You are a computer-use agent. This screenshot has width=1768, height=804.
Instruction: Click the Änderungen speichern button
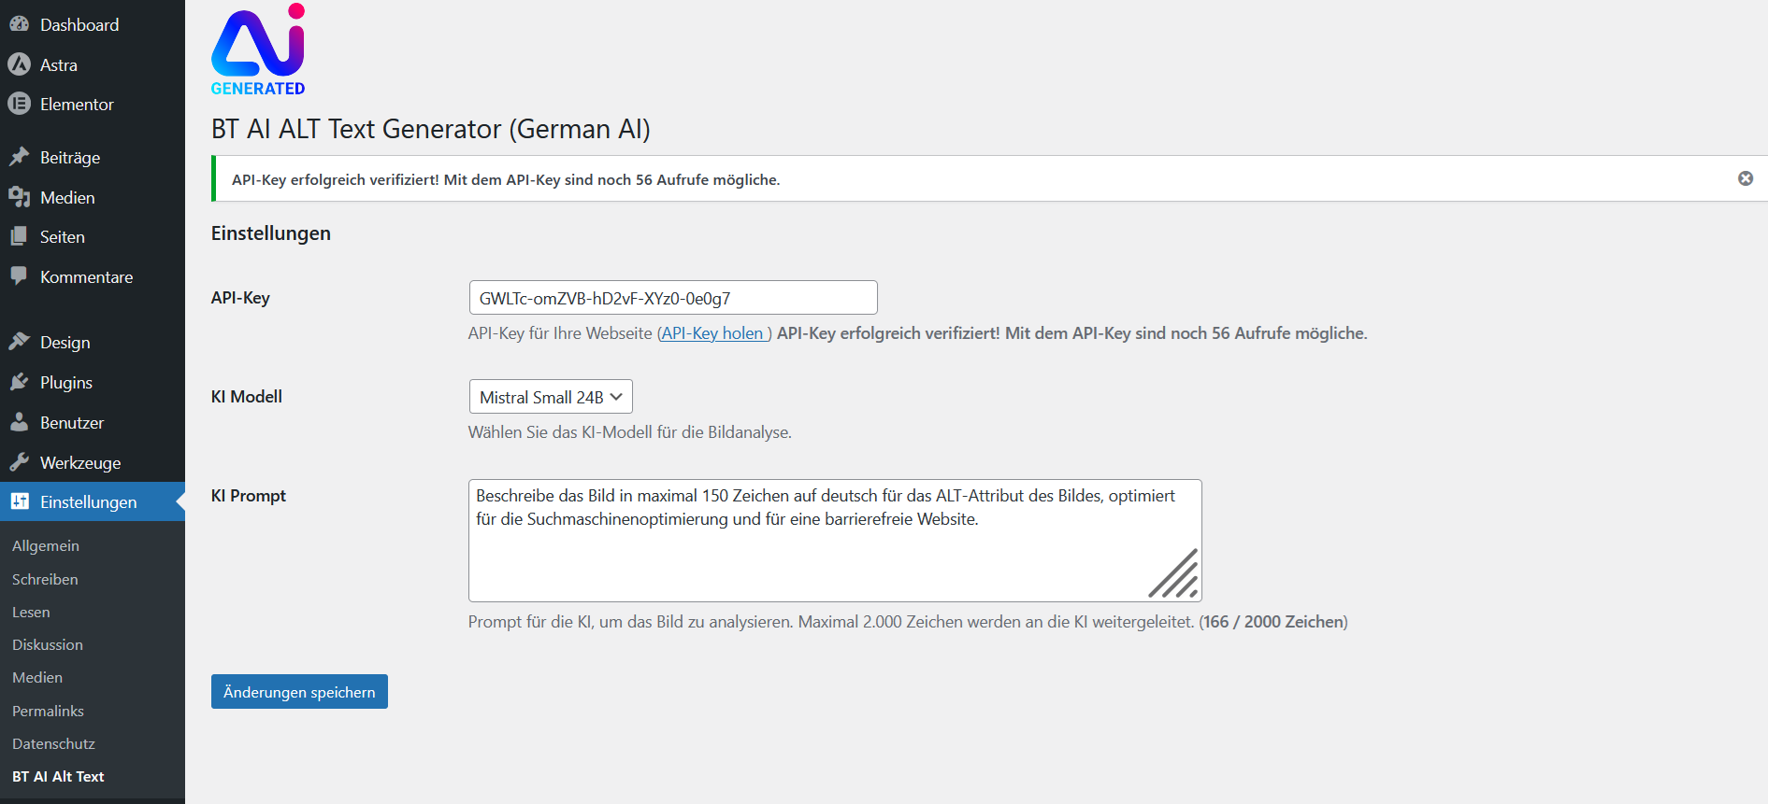coord(299,692)
